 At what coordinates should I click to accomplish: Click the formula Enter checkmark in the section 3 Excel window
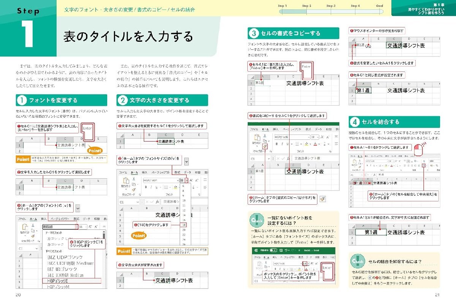[283, 158]
